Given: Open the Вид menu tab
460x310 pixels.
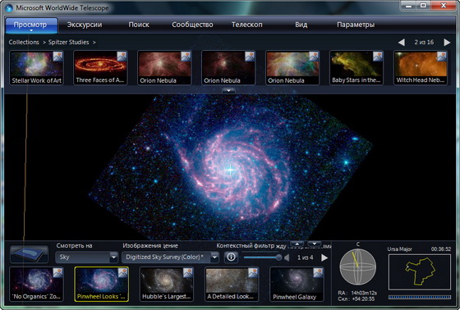Looking at the screenshot, I should [301, 25].
